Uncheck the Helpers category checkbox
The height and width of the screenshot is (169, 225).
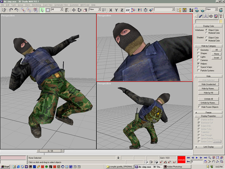(198, 63)
